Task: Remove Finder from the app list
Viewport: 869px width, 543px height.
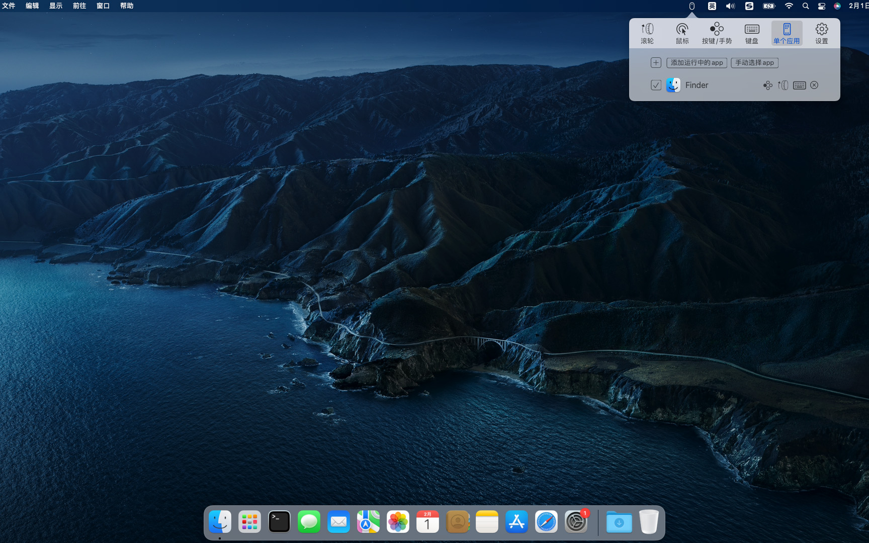Action: pos(814,85)
